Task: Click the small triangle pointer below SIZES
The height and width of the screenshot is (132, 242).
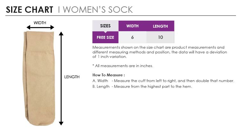Action: [x=105, y=32]
